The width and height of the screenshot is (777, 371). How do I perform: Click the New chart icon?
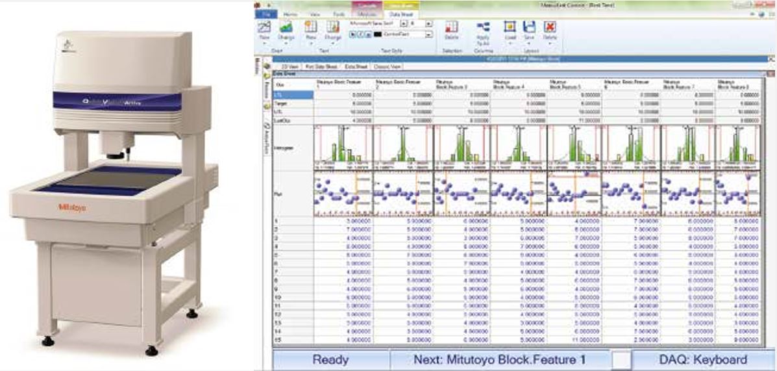click(x=264, y=27)
